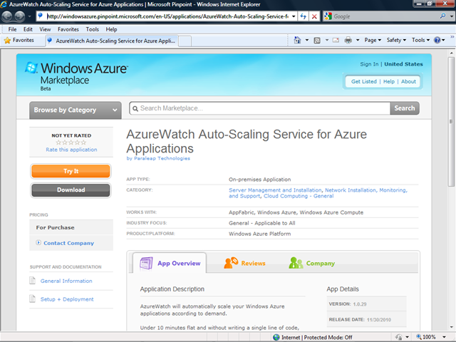
Task: Click the vertical scrollbar thumb
Action: pyautogui.click(x=451, y=122)
